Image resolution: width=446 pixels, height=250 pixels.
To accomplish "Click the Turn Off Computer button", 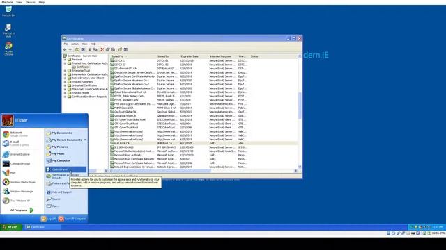I will 72,219.
